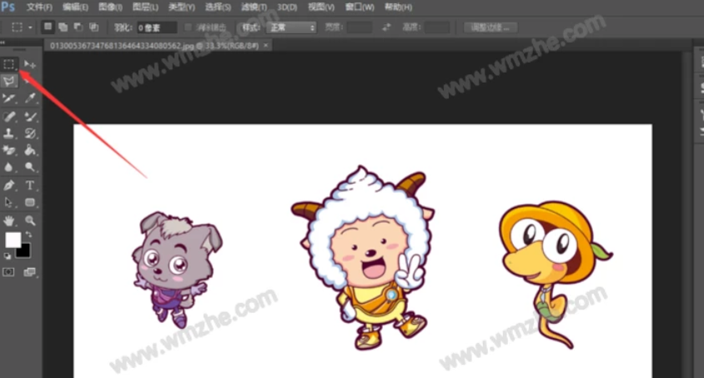This screenshot has width=704, height=378.
Task: Choose Add to Selection mode
Action: pos(63,28)
